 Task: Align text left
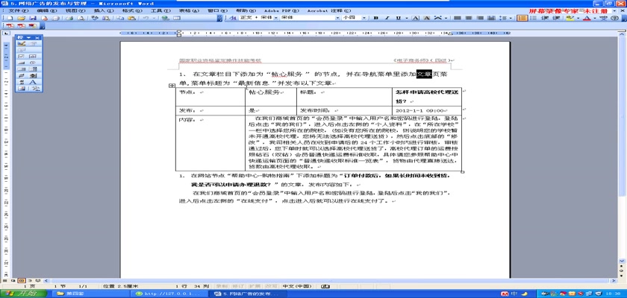pyautogui.click(x=457, y=18)
